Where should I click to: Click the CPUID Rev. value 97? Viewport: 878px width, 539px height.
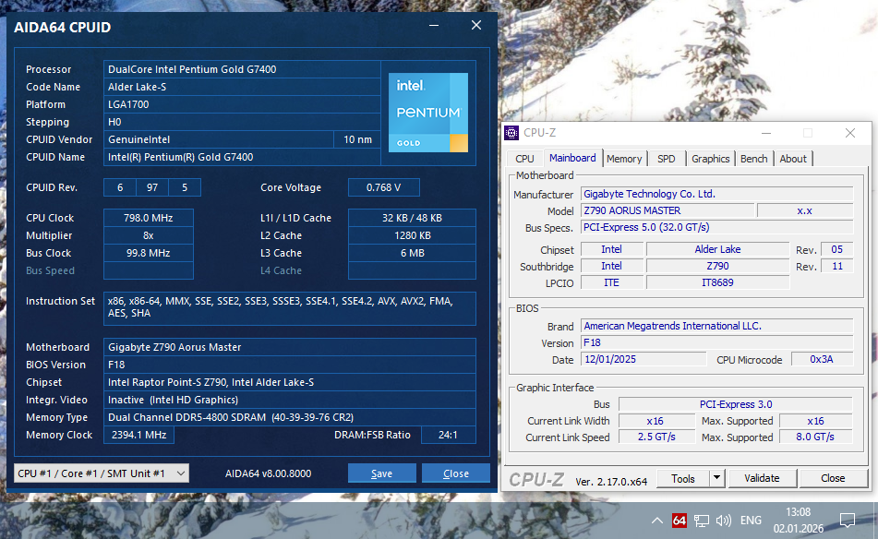[152, 187]
